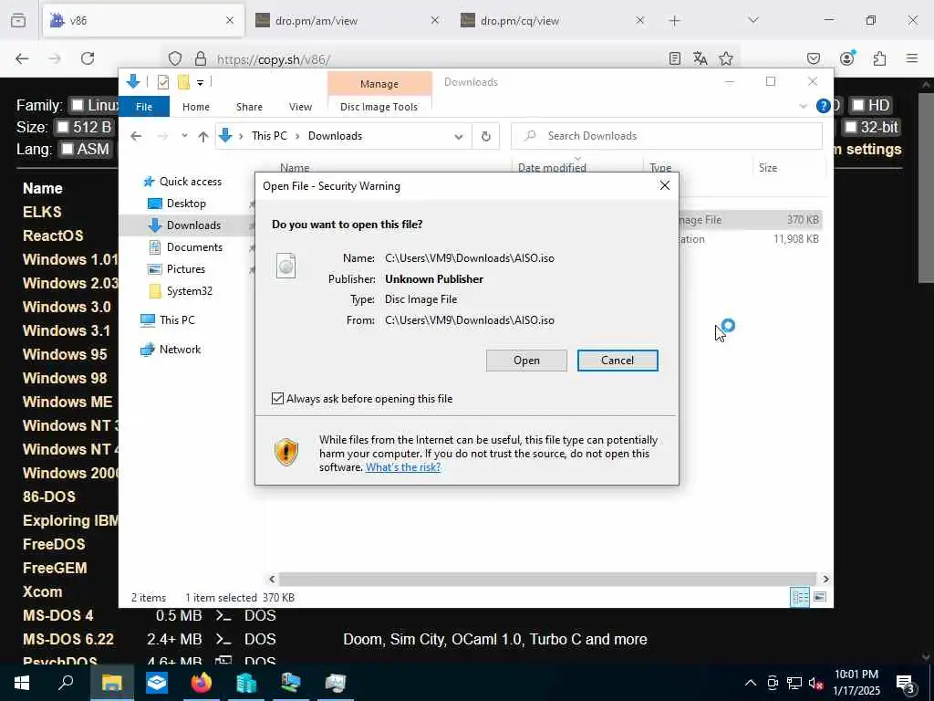Expand the Explorer ribbon chevron

803,106
